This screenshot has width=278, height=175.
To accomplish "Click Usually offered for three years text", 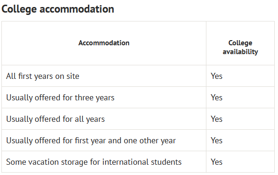I will point(60,98).
